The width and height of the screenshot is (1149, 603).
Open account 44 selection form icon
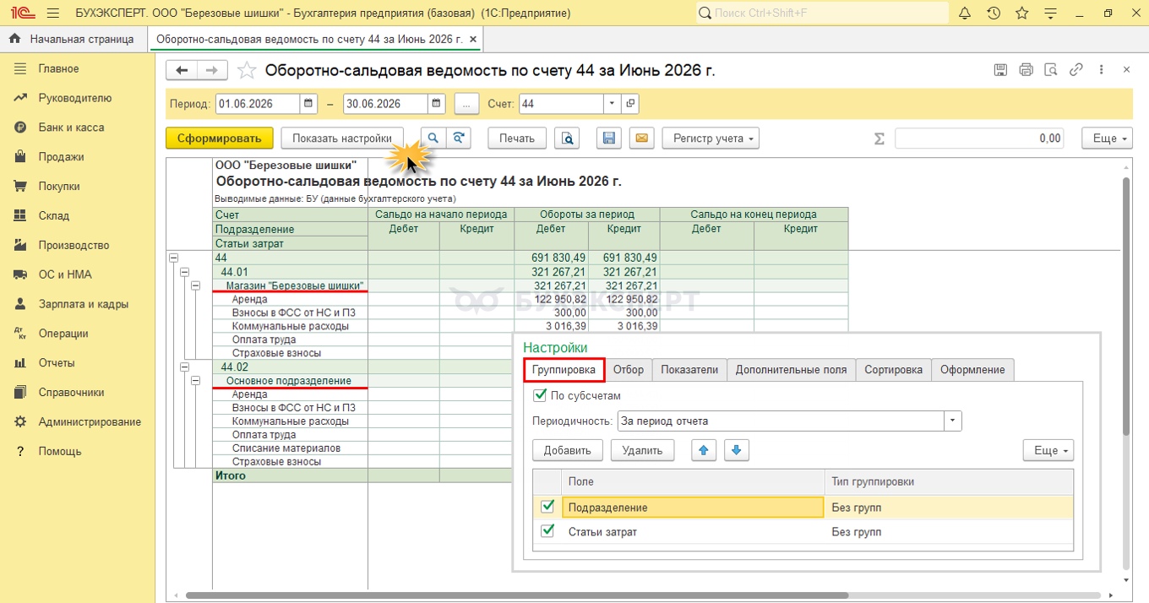pyautogui.click(x=630, y=104)
